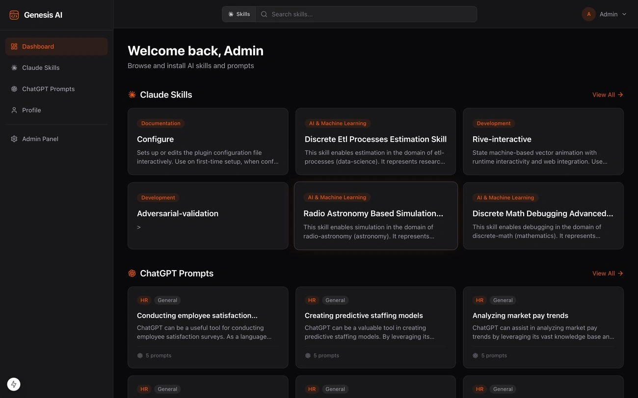Screen dimensions: 638x398
Task: Open the Dashboard menu item
Action: tap(56, 47)
